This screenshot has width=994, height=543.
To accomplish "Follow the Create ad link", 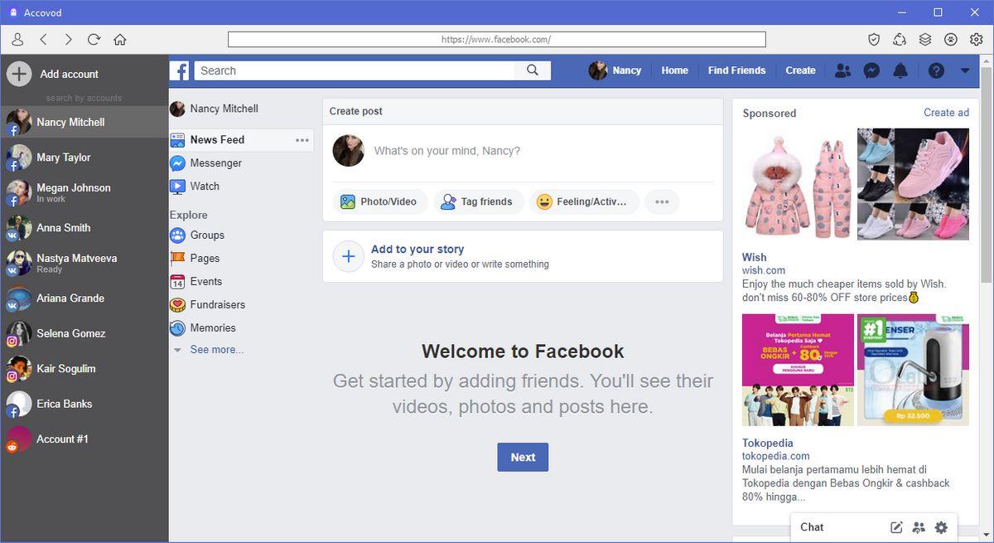I will tap(946, 113).
